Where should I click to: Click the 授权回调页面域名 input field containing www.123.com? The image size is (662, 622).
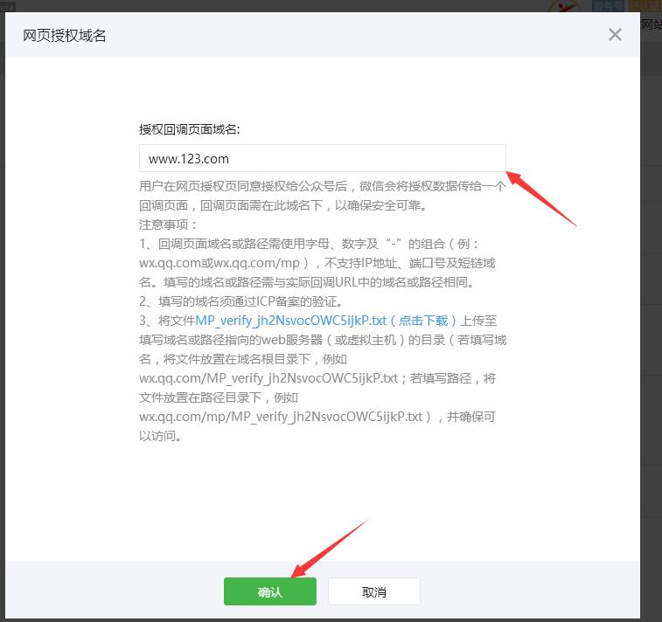pos(322,158)
